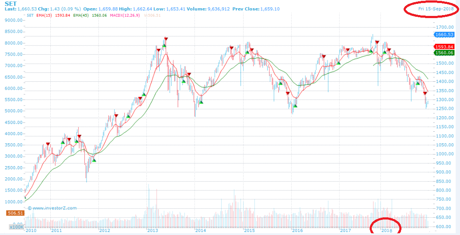Click the blue 1660.53 price tag
The image size is (460, 235).
pos(444,34)
